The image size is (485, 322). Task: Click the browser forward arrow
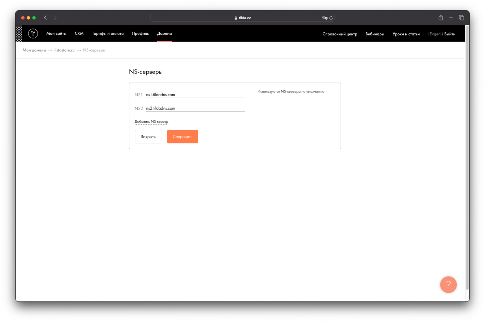pos(55,18)
